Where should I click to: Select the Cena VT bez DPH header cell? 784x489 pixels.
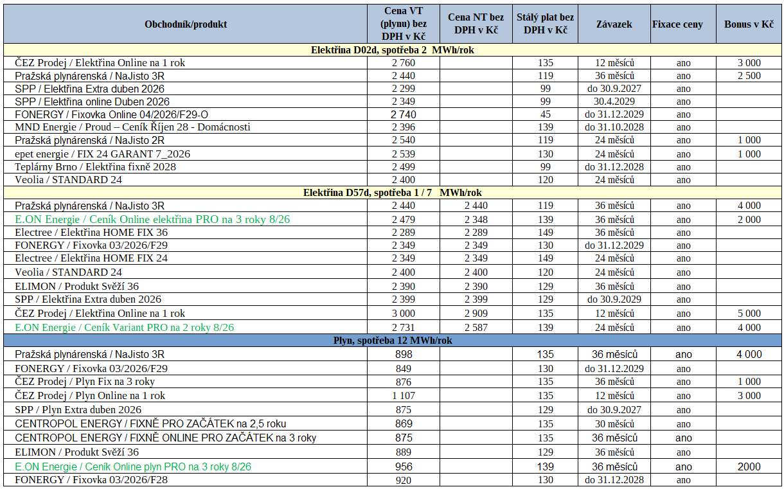click(x=404, y=24)
